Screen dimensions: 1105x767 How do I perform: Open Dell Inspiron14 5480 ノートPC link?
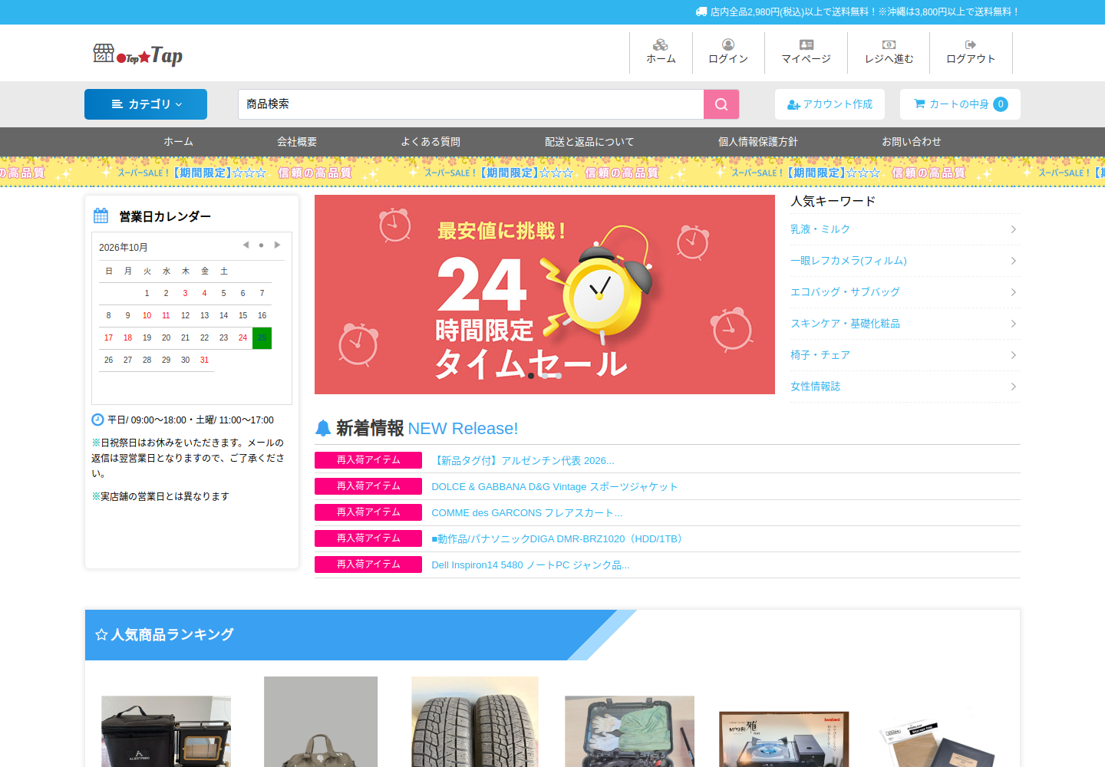click(530, 565)
